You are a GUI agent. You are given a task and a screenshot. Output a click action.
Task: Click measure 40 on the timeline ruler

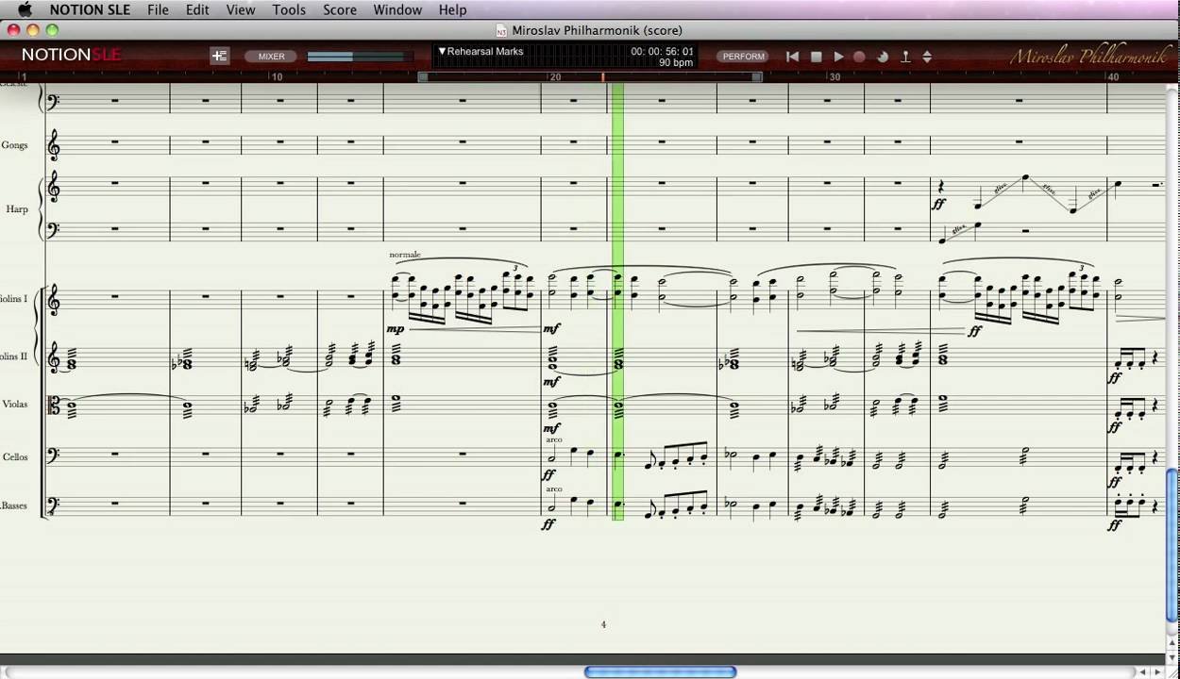coord(1113,77)
